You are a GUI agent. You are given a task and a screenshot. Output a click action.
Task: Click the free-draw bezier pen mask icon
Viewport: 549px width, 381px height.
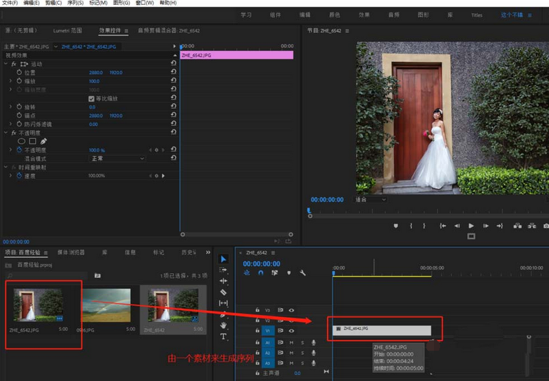44,142
